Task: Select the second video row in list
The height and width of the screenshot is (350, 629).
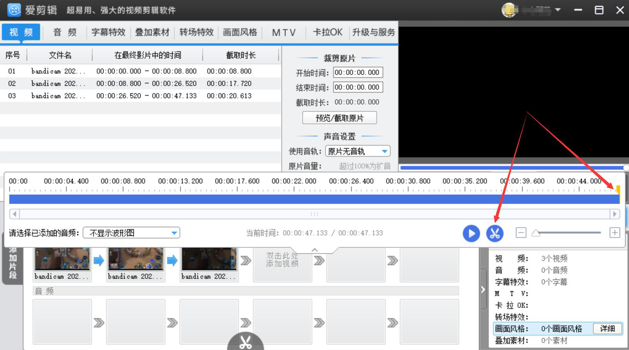Action: click(140, 83)
